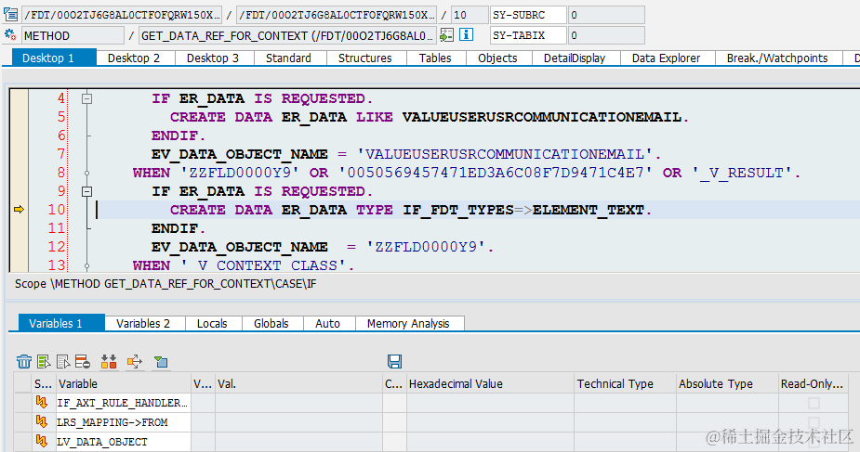The image size is (860, 452).
Task: Click the empty Val. cell for LV_DATA_OBJECT
Action: pos(298,441)
